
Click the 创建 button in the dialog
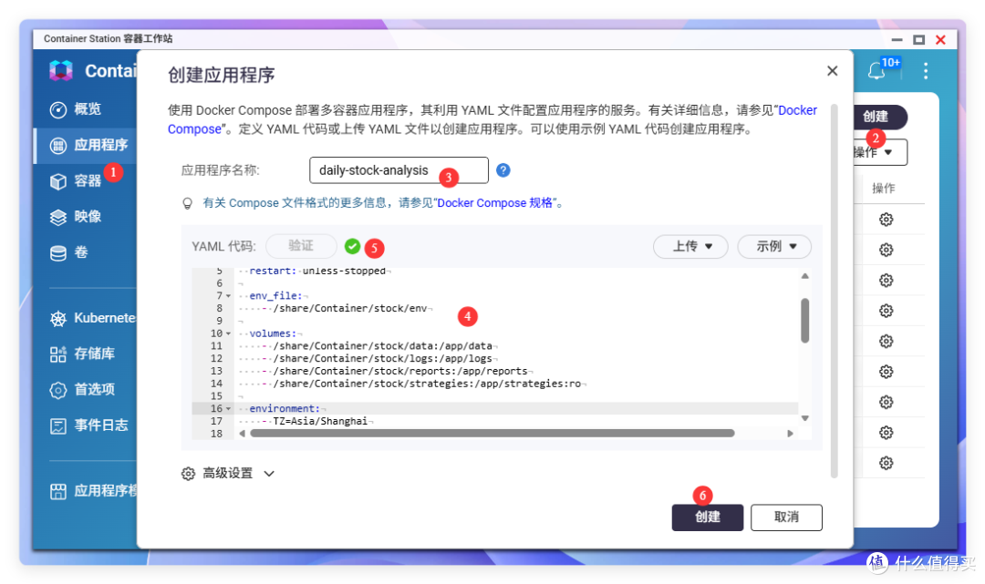tap(708, 517)
